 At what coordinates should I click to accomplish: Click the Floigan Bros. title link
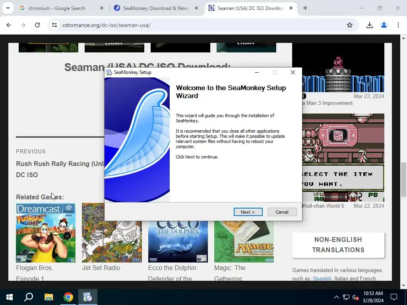coord(35,273)
